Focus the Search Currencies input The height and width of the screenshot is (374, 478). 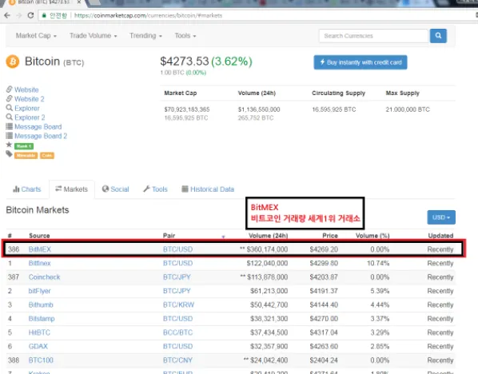tap(374, 36)
